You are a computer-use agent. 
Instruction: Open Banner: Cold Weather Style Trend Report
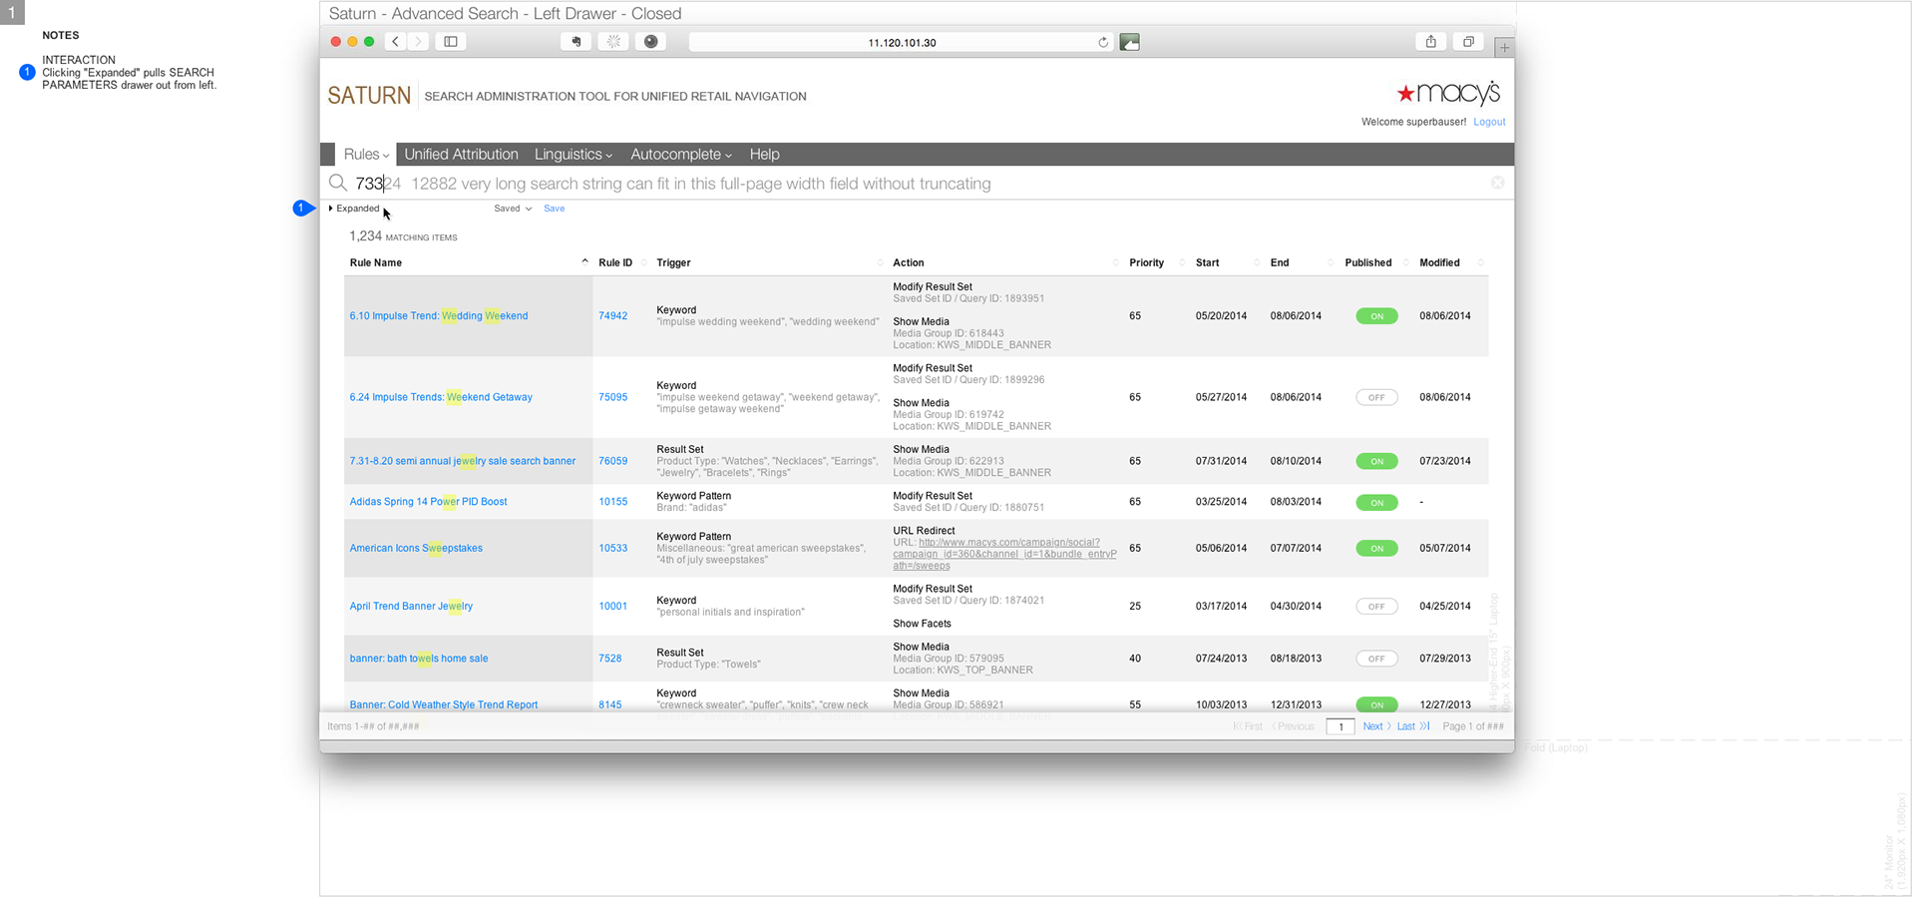(x=444, y=704)
